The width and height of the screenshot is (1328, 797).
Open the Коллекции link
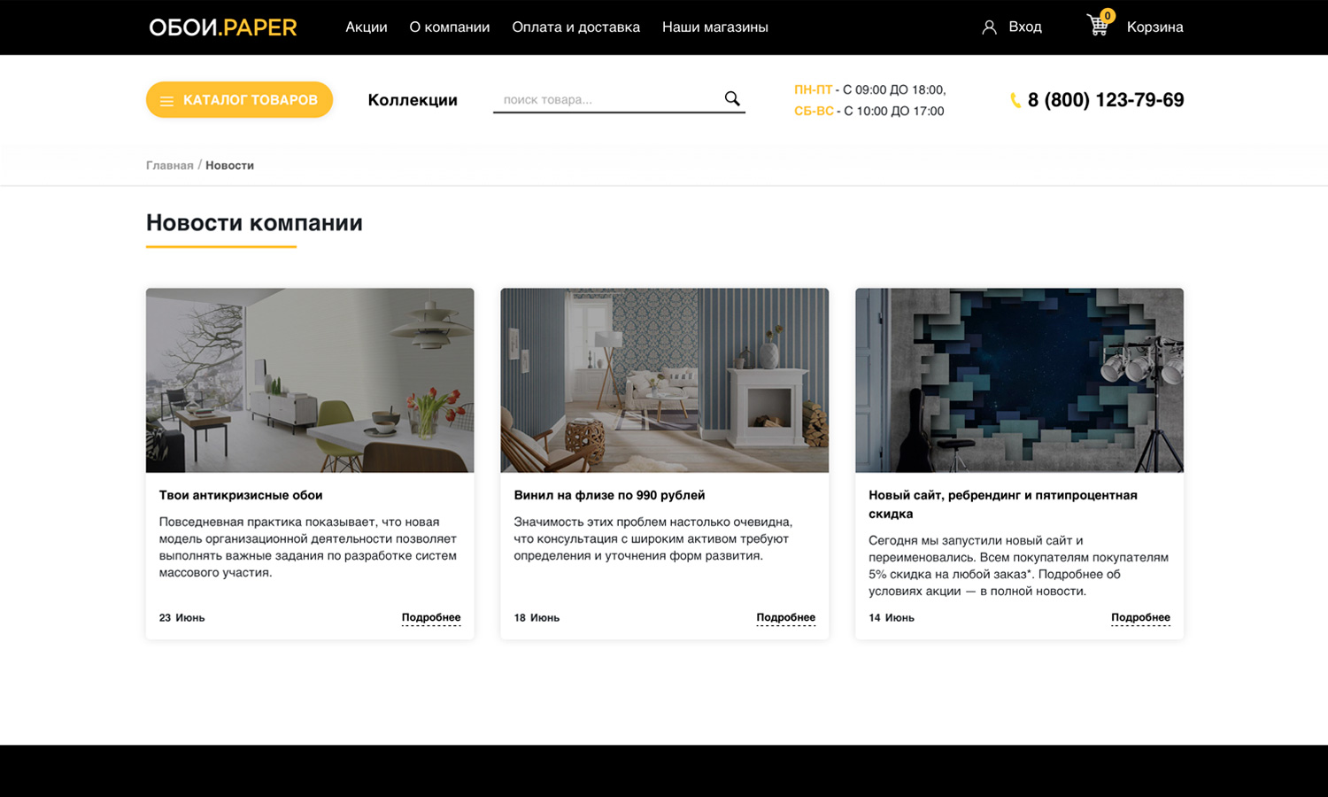click(x=413, y=100)
